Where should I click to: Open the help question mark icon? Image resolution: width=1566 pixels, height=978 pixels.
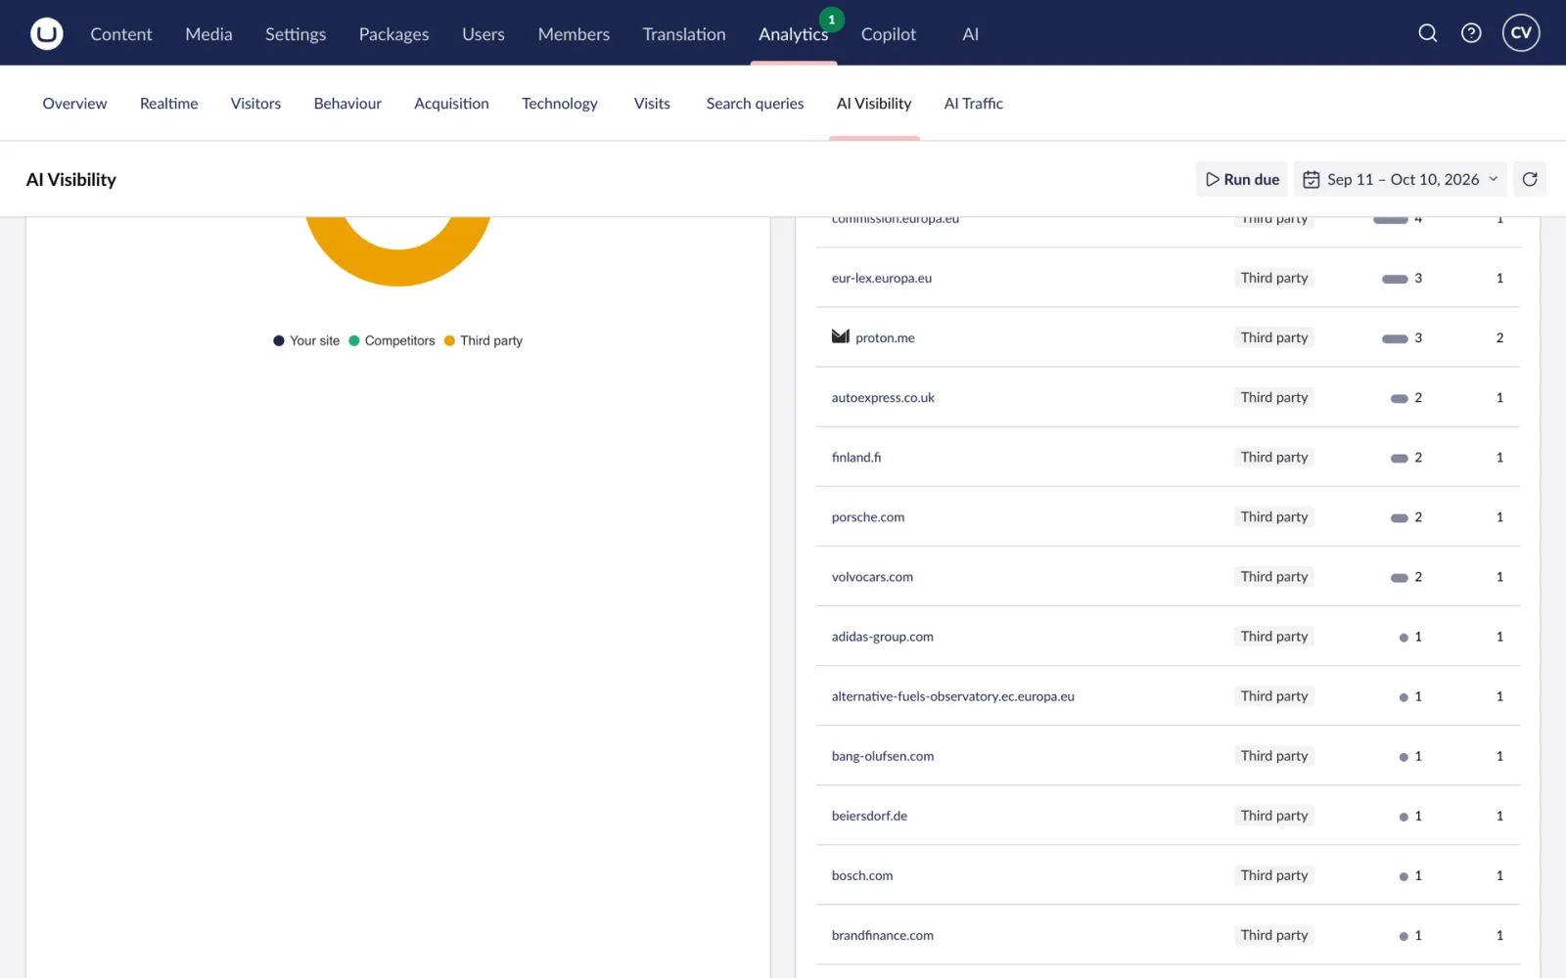[1471, 33]
